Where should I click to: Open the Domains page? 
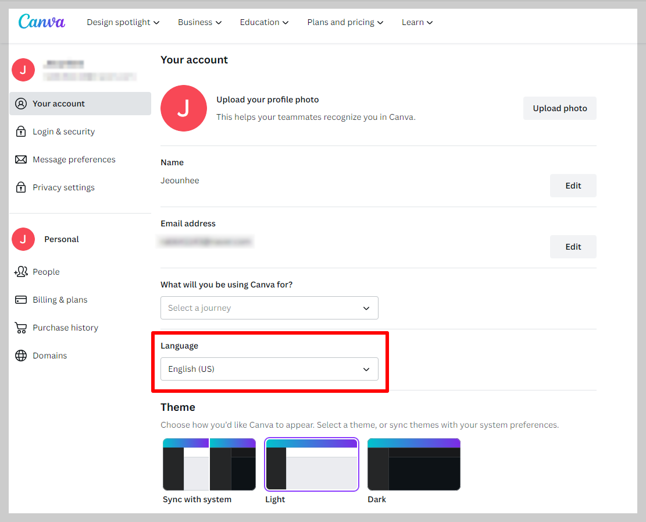coord(80,356)
